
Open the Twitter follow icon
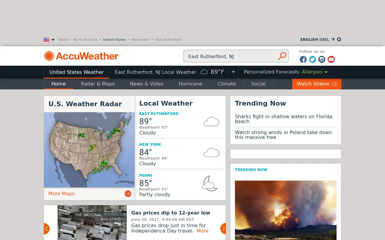(x=313, y=59)
